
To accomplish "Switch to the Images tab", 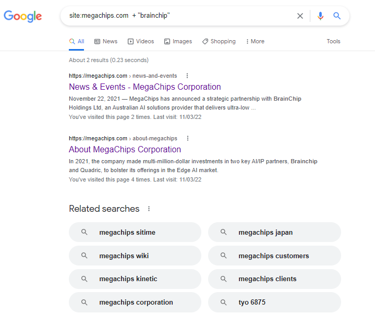I will click(178, 41).
